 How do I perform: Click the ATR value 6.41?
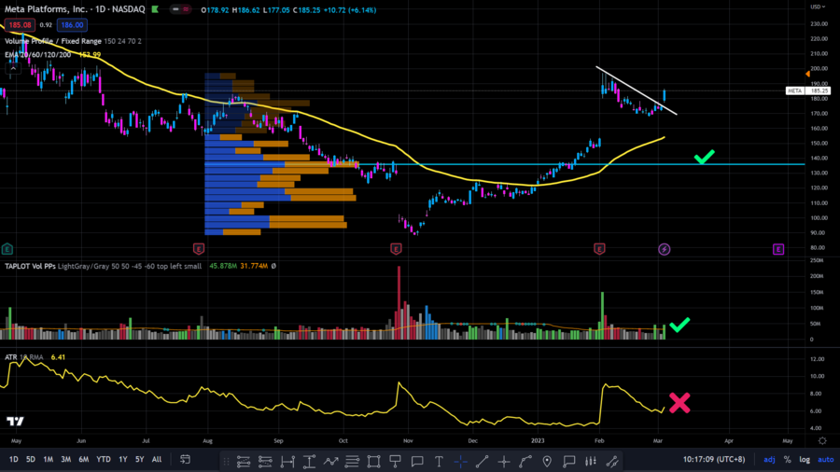point(58,357)
